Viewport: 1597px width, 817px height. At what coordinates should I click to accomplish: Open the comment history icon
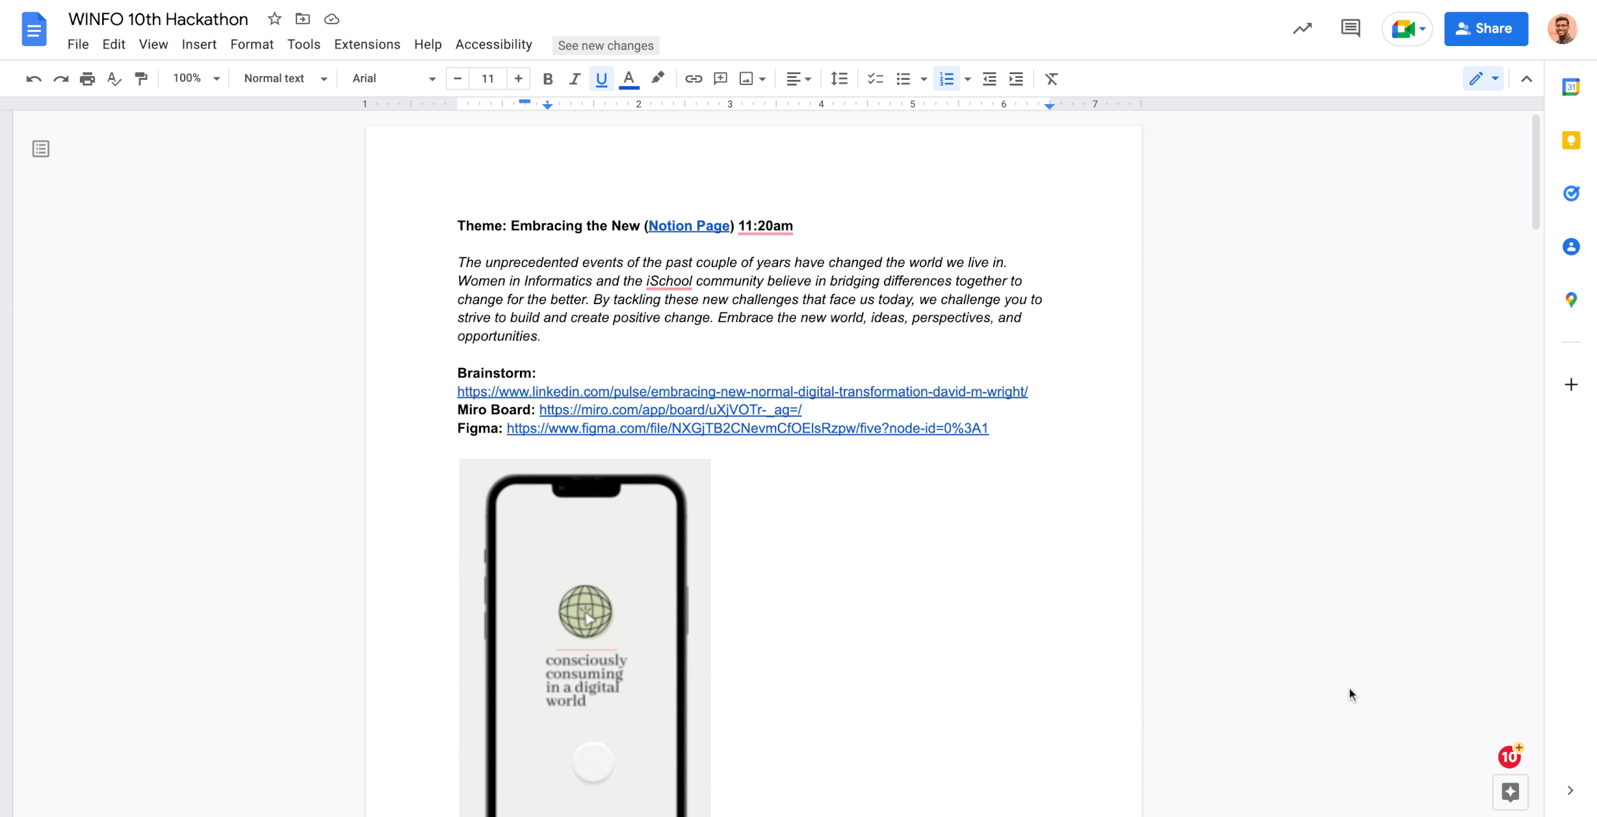pos(1350,28)
